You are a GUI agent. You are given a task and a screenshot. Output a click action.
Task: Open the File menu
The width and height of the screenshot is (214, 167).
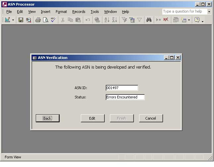coord(9,12)
